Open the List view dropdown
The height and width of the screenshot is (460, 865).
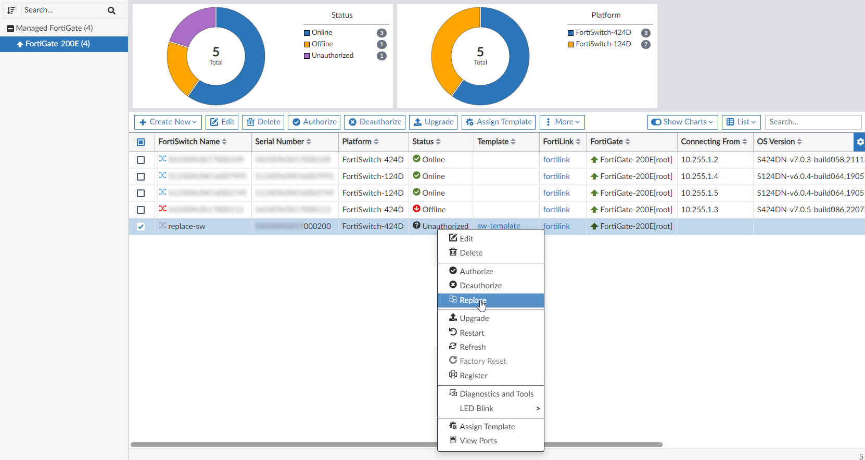[x=741, y=122]
